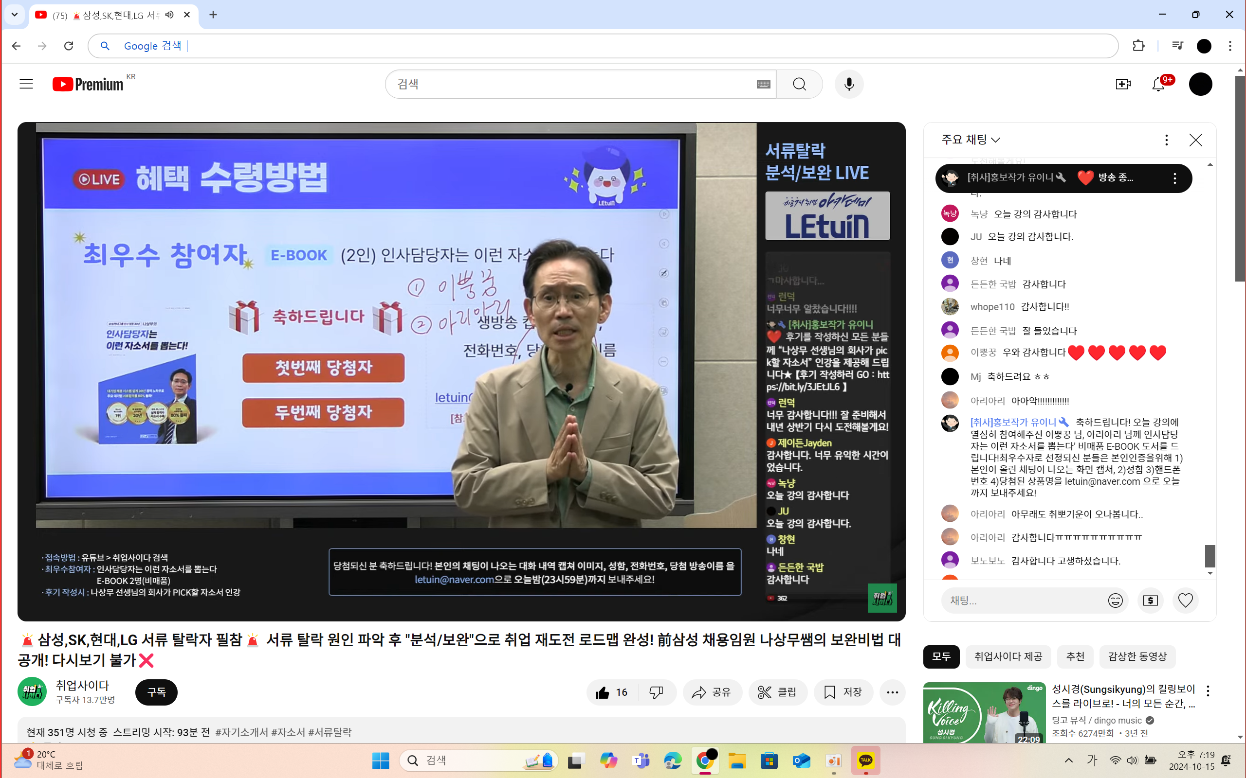Viewport: 1246px width, 778px height.
Task: Open more actions ellipsis below video
Action: tap(892, 692)
